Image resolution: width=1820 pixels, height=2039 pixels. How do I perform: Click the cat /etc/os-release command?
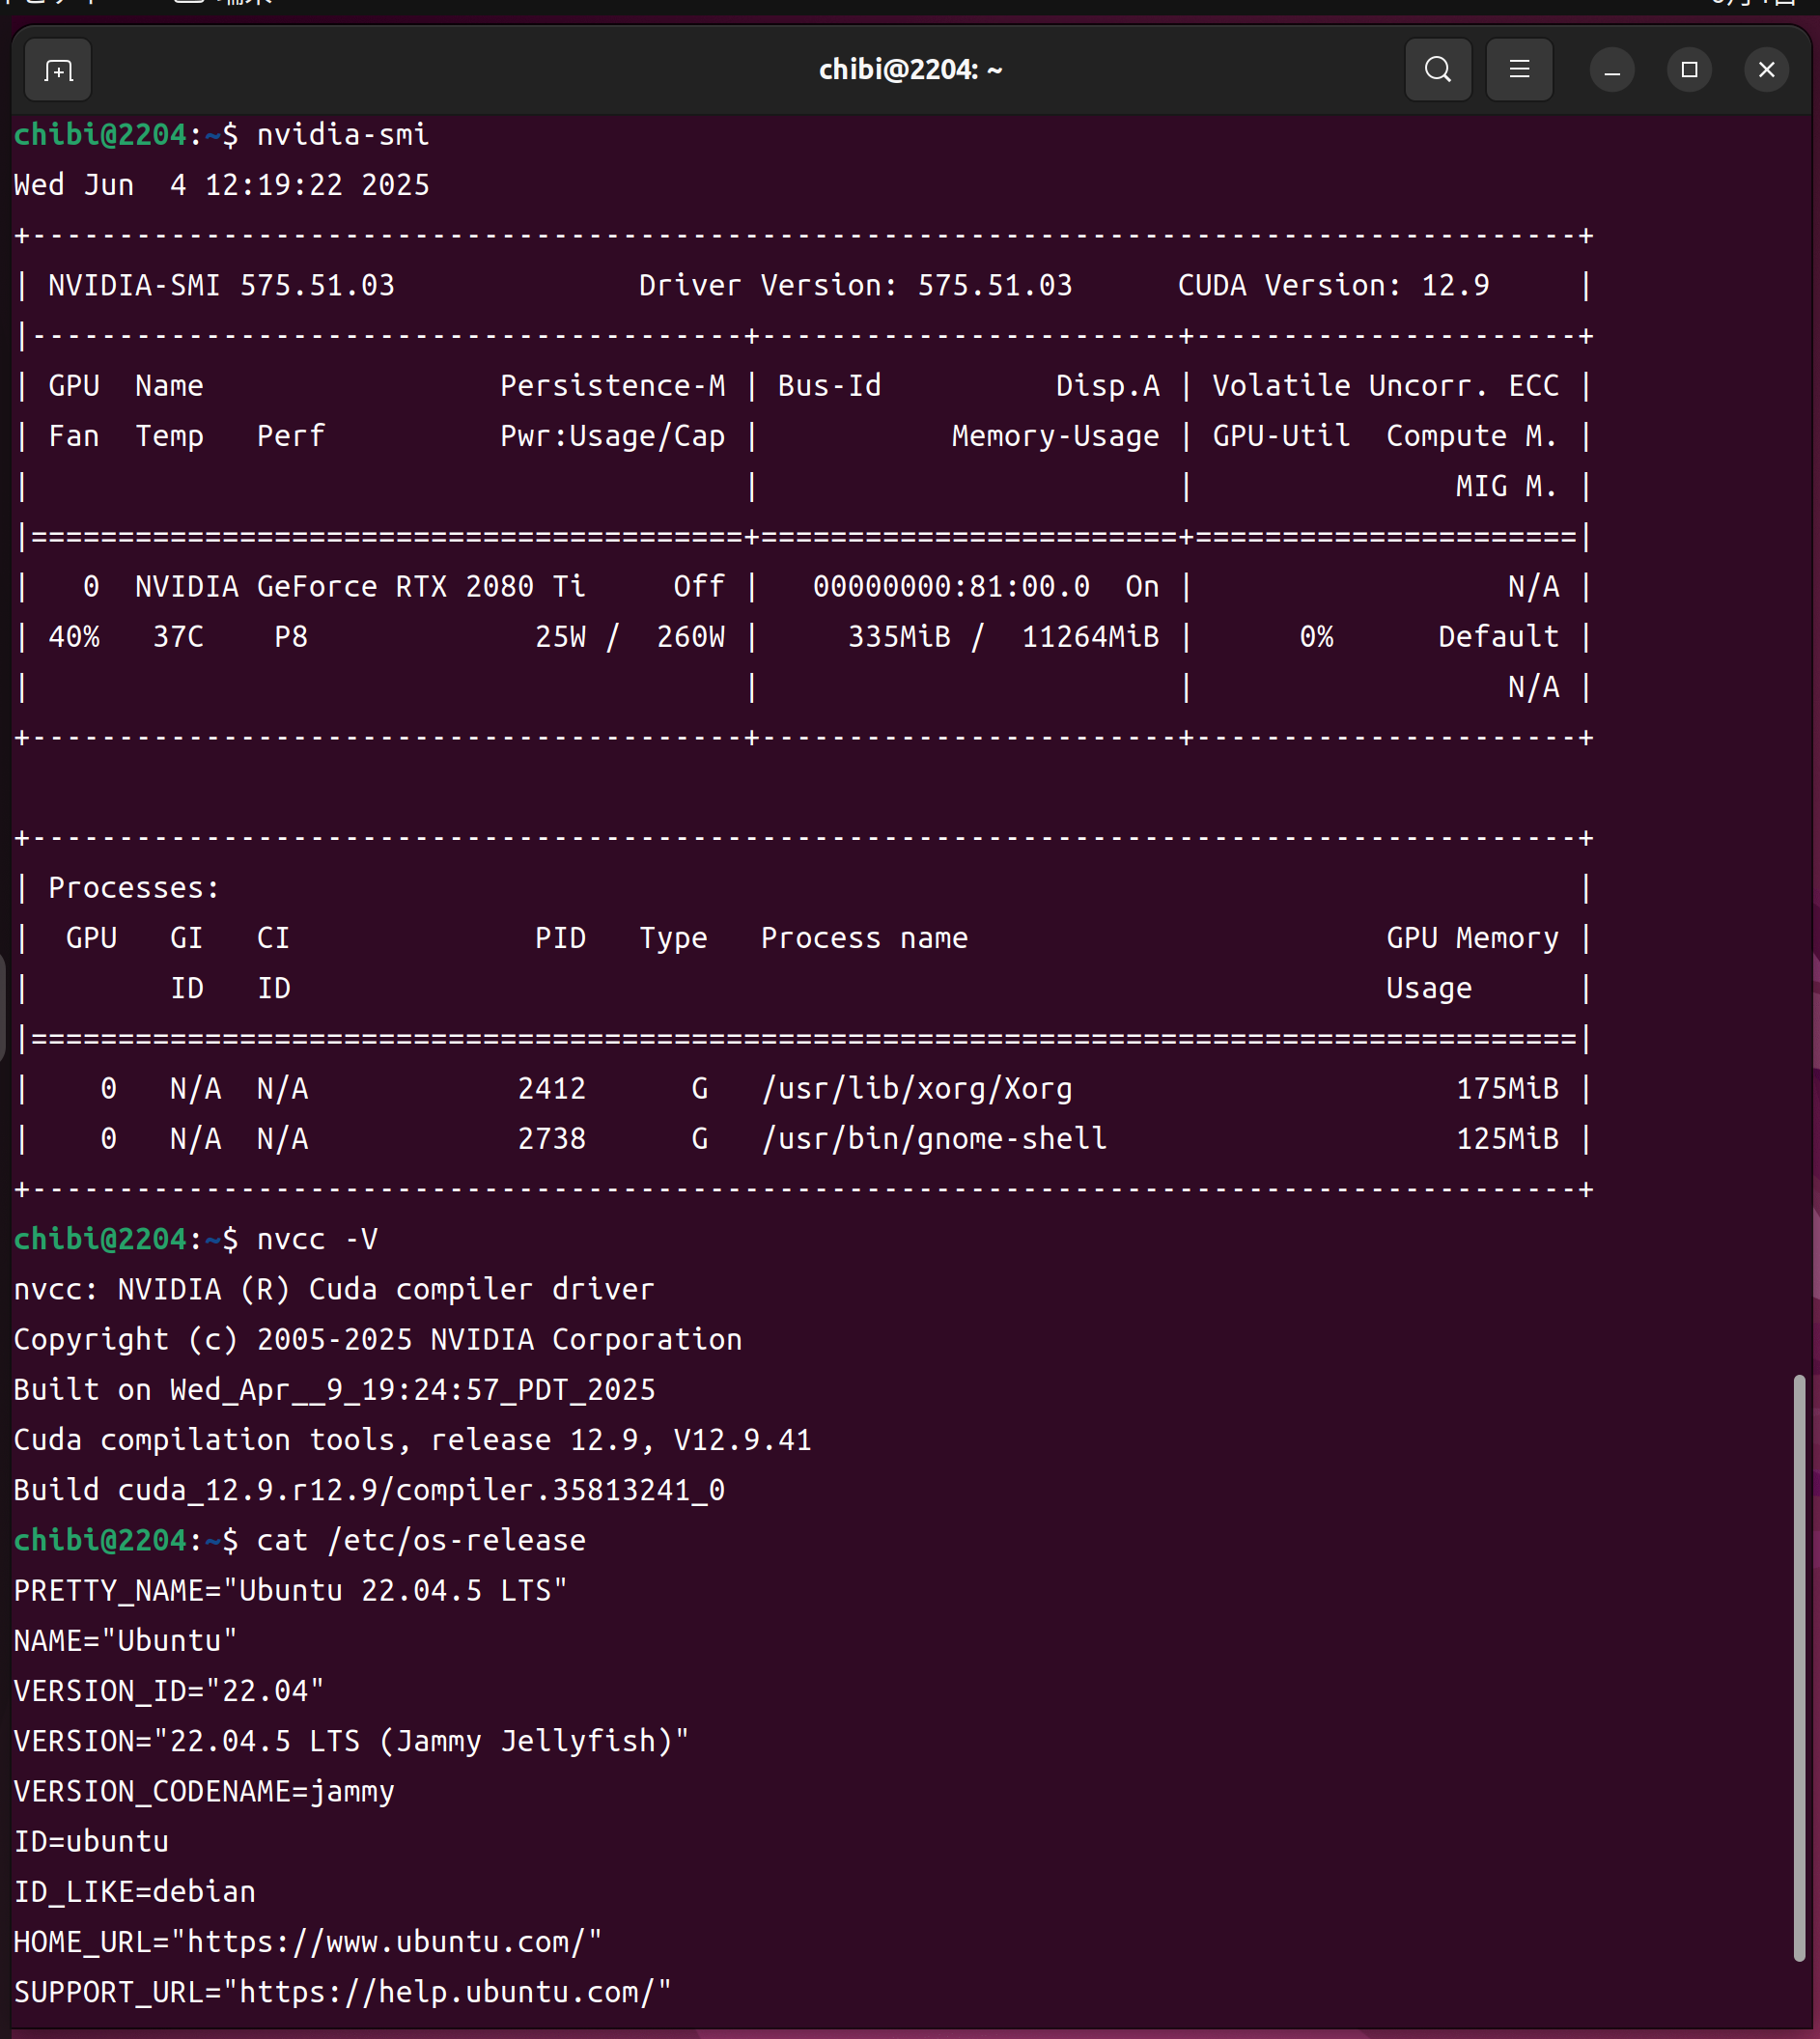click(x=421, y=1540)
